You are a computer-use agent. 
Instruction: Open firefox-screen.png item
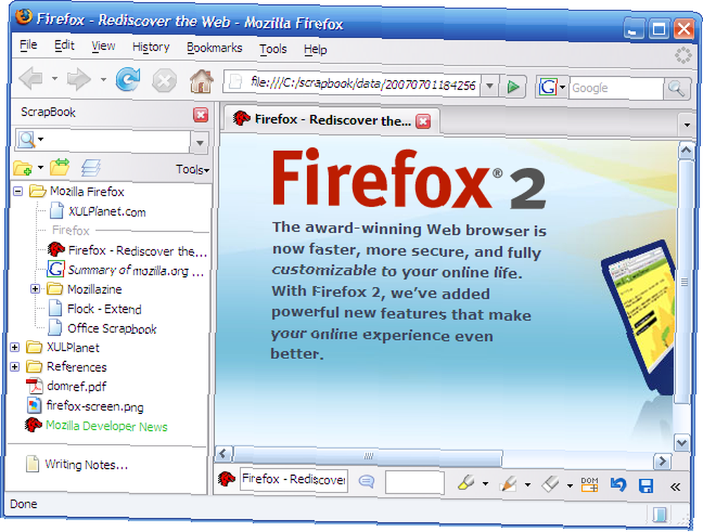tap(95, 406)
